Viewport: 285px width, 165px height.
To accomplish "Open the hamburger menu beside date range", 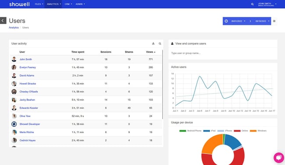I will (x=274, y=21).
